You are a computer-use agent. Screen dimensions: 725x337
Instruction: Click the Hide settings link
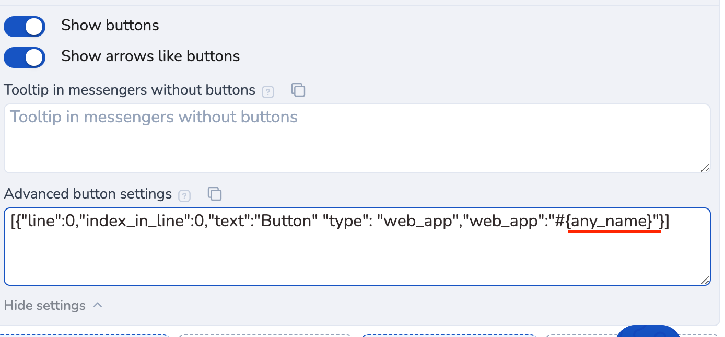pyautogui.click(x=45, y=305)
